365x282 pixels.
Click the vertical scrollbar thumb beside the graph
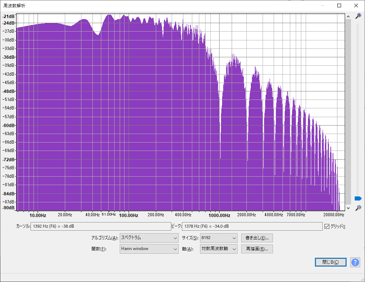coord(348,112)
